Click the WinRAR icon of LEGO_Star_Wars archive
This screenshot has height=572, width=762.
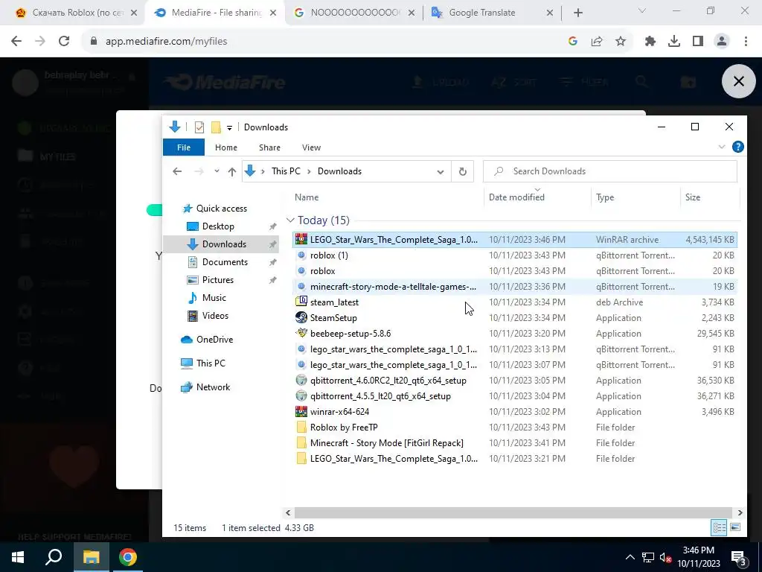point(301,239)
